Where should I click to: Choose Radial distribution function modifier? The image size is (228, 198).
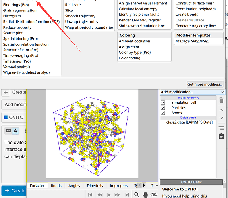[x=31, y=22]
